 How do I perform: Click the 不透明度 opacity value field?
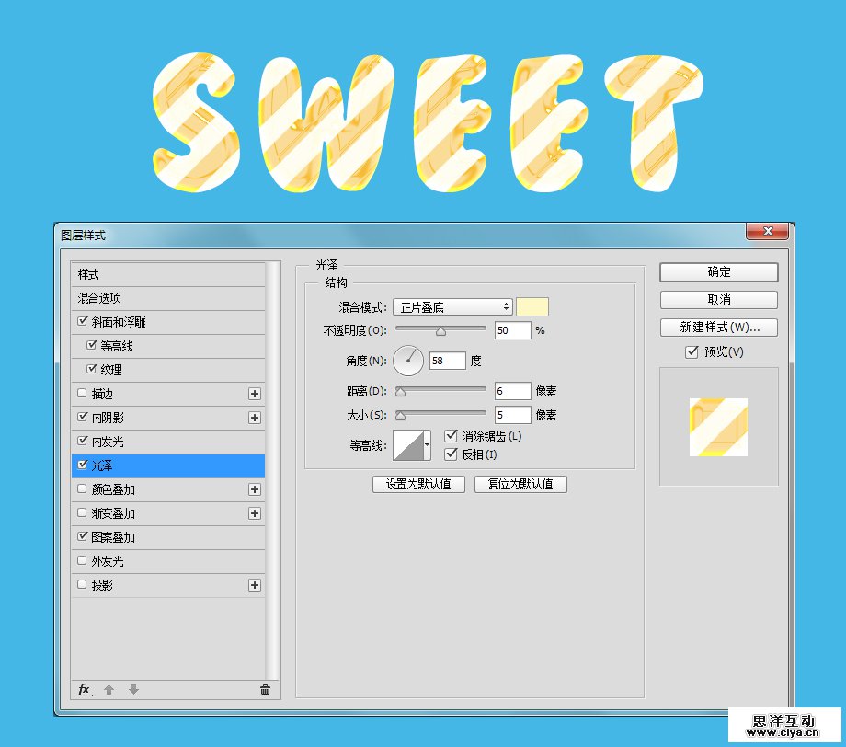click(512, 330)
